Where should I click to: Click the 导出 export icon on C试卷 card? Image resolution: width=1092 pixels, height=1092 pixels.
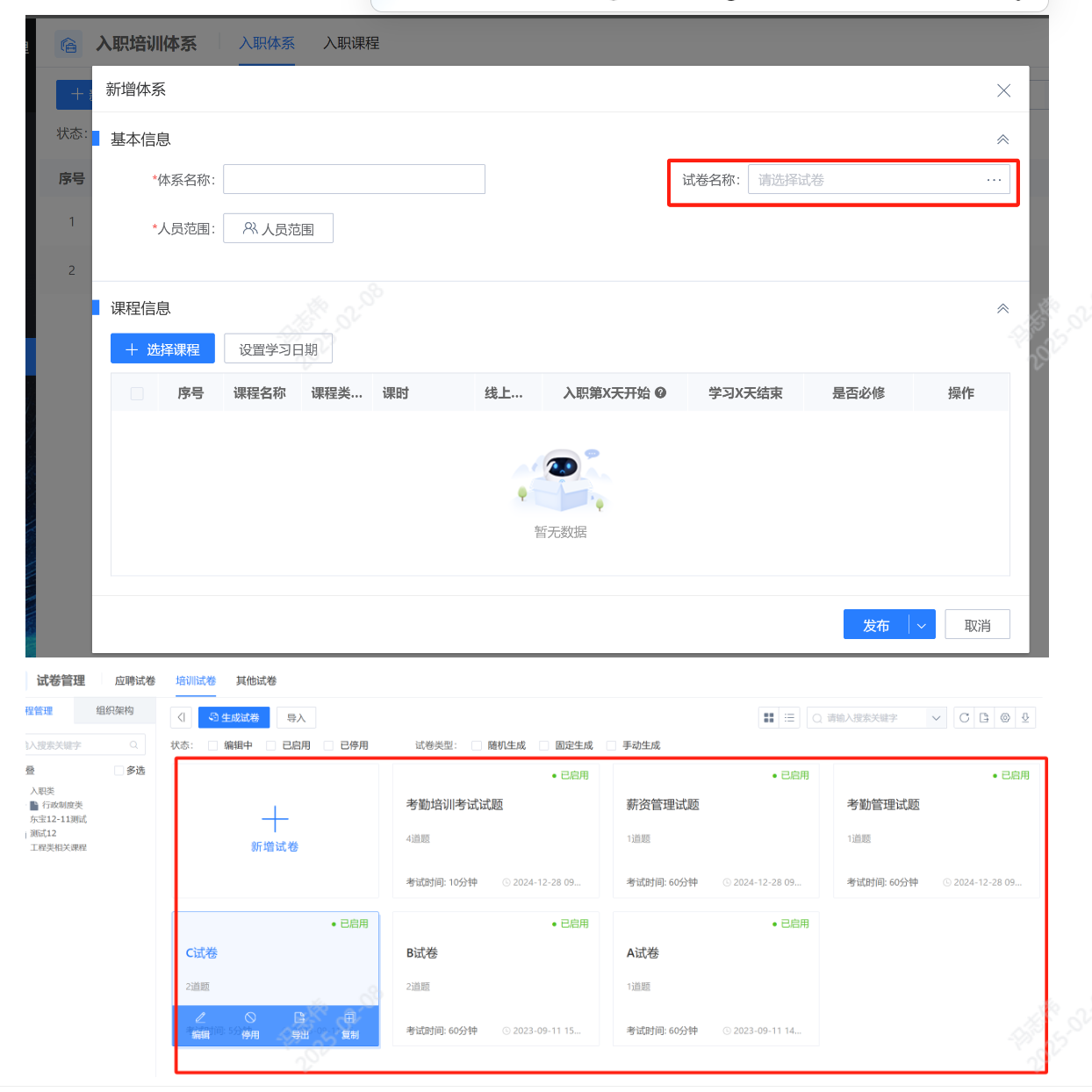click(x=299, y=1018)
